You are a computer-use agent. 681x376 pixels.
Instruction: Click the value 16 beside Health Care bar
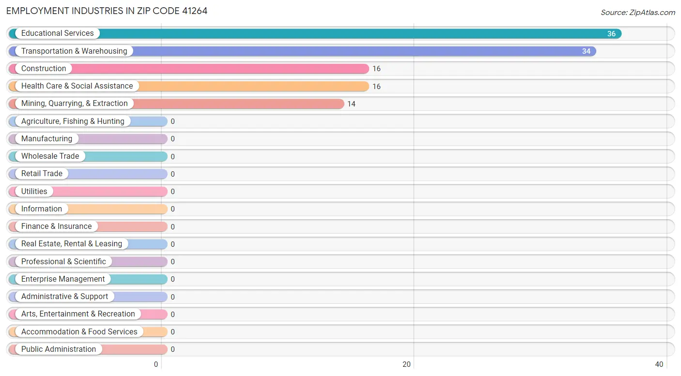pos(376,87)
